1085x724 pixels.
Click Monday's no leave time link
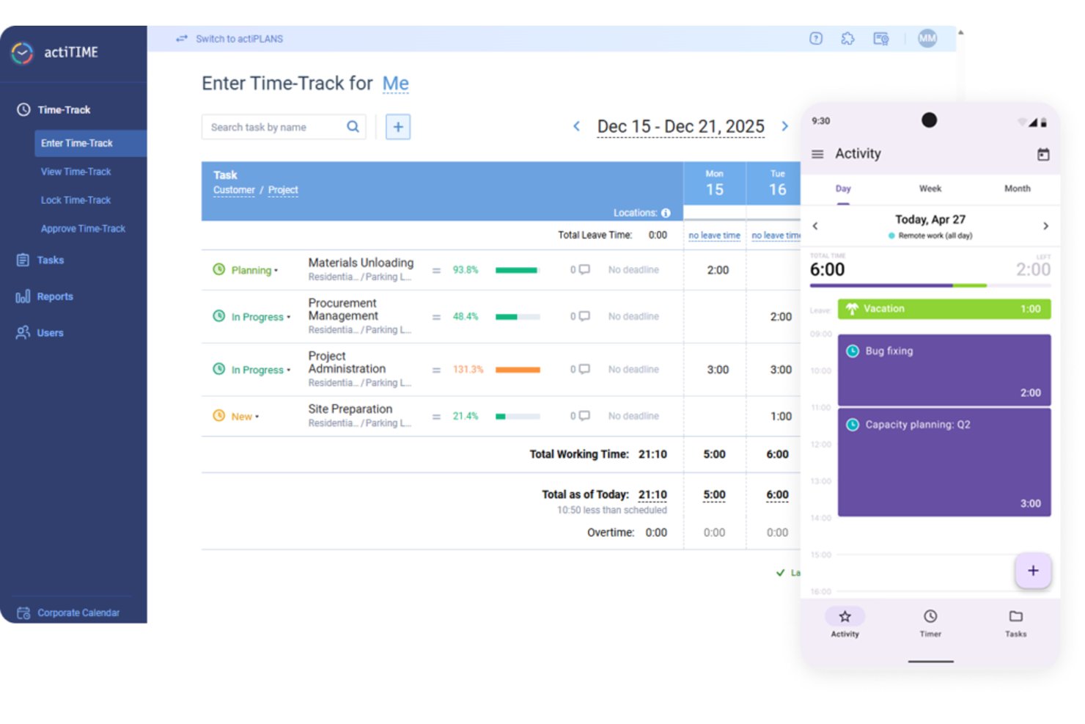click(714, 235)
